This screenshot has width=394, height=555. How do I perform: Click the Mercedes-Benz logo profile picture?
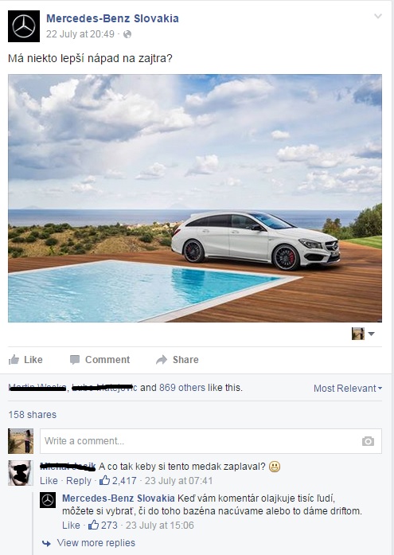(x=24, y=26)
